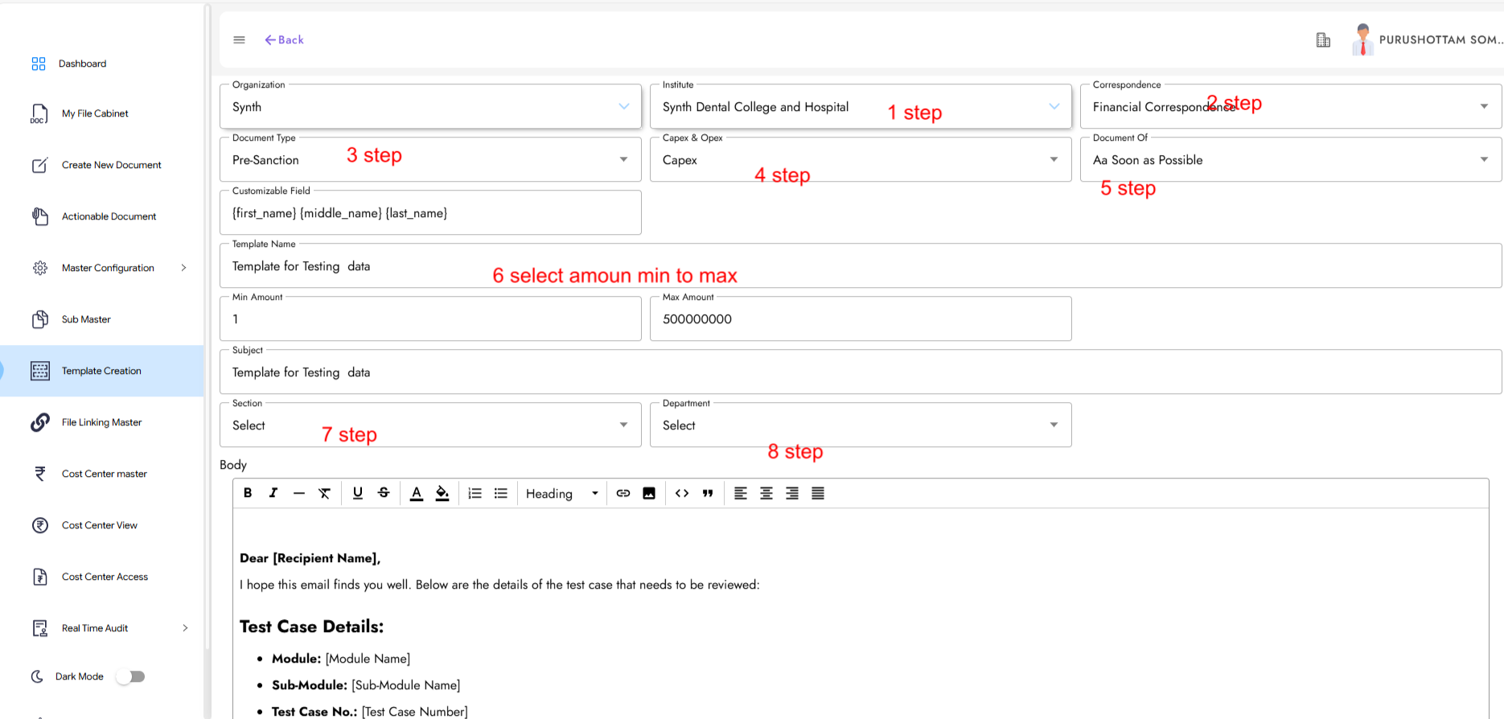Justify the body text

pyautogui.click(x=818, y=493)
